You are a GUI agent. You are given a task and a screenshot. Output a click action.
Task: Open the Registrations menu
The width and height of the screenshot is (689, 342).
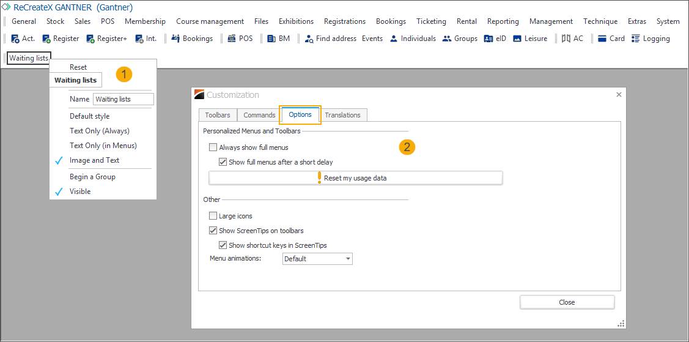(x=345, y=21)
